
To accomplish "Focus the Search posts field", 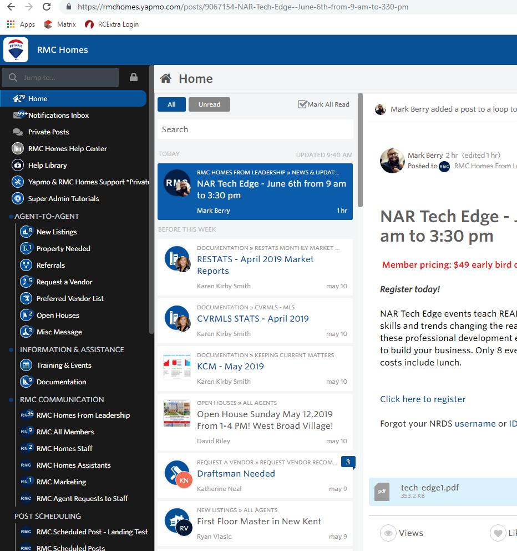I will (x=255, y=129).
